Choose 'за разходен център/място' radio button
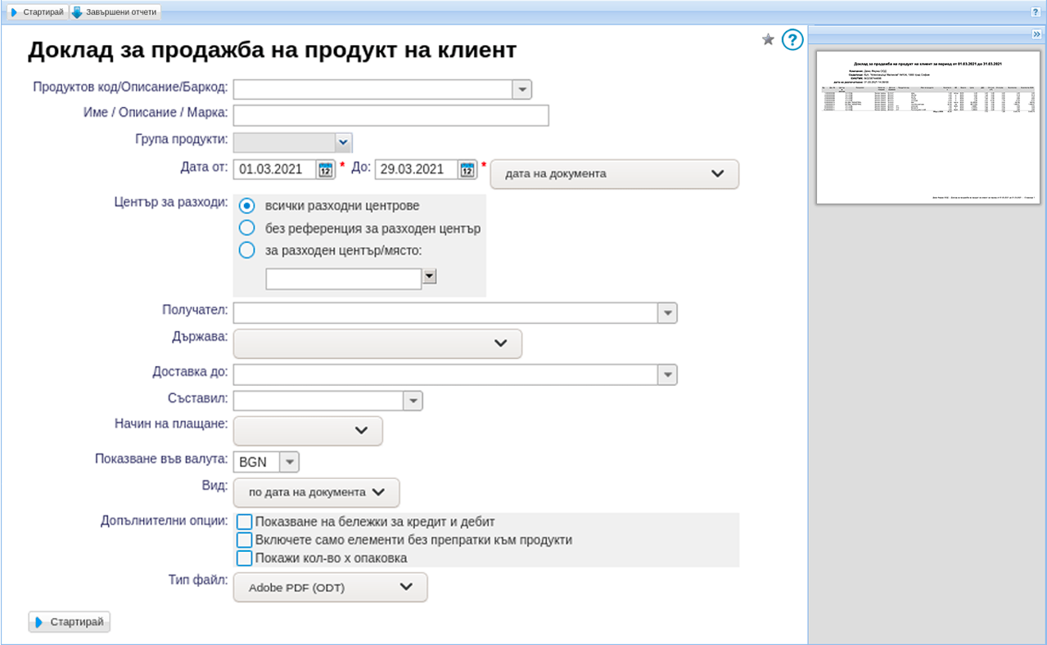Image resolution: width=1047 pixels, height=645 pixels. click(x=246, y=250)
